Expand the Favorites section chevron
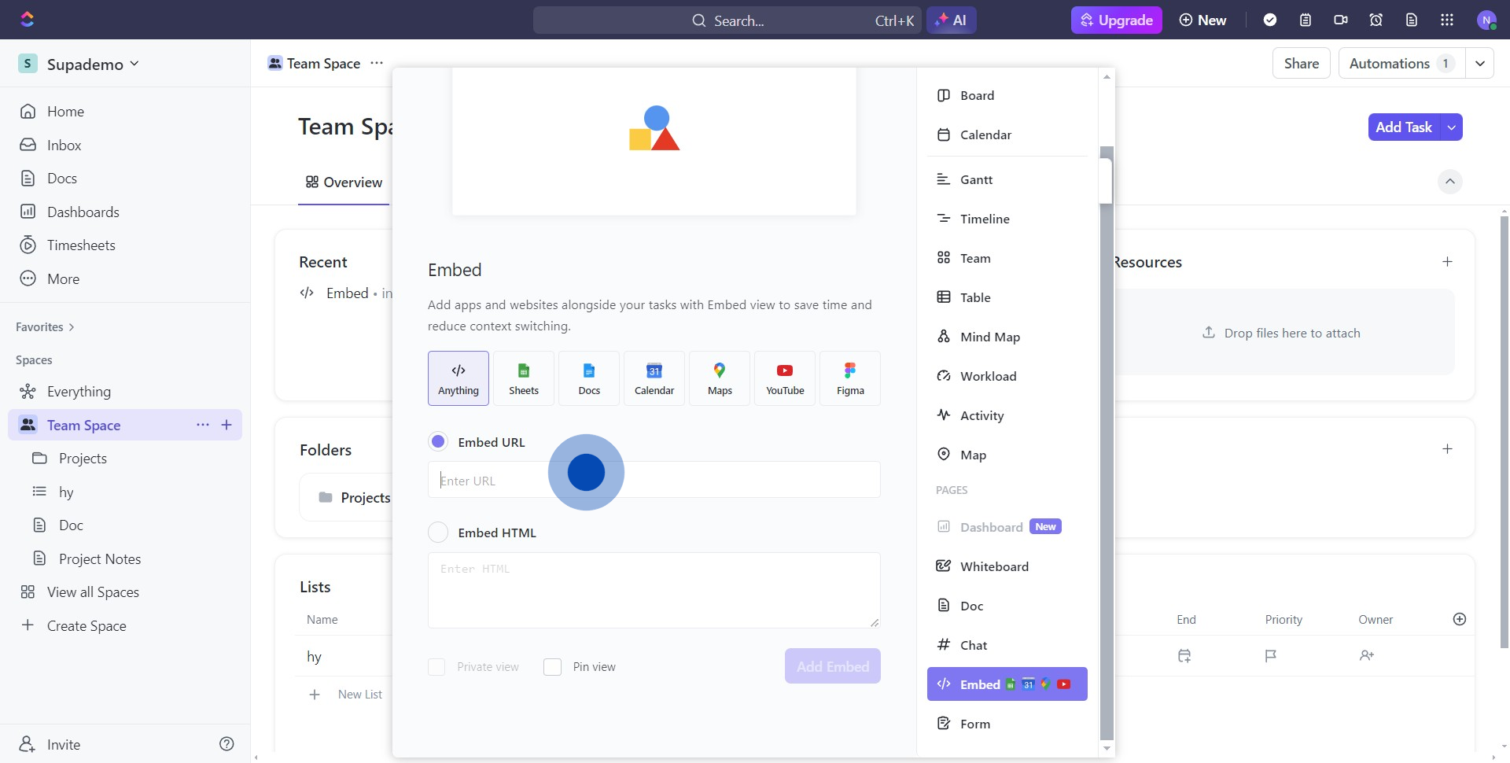 (72, 327)
